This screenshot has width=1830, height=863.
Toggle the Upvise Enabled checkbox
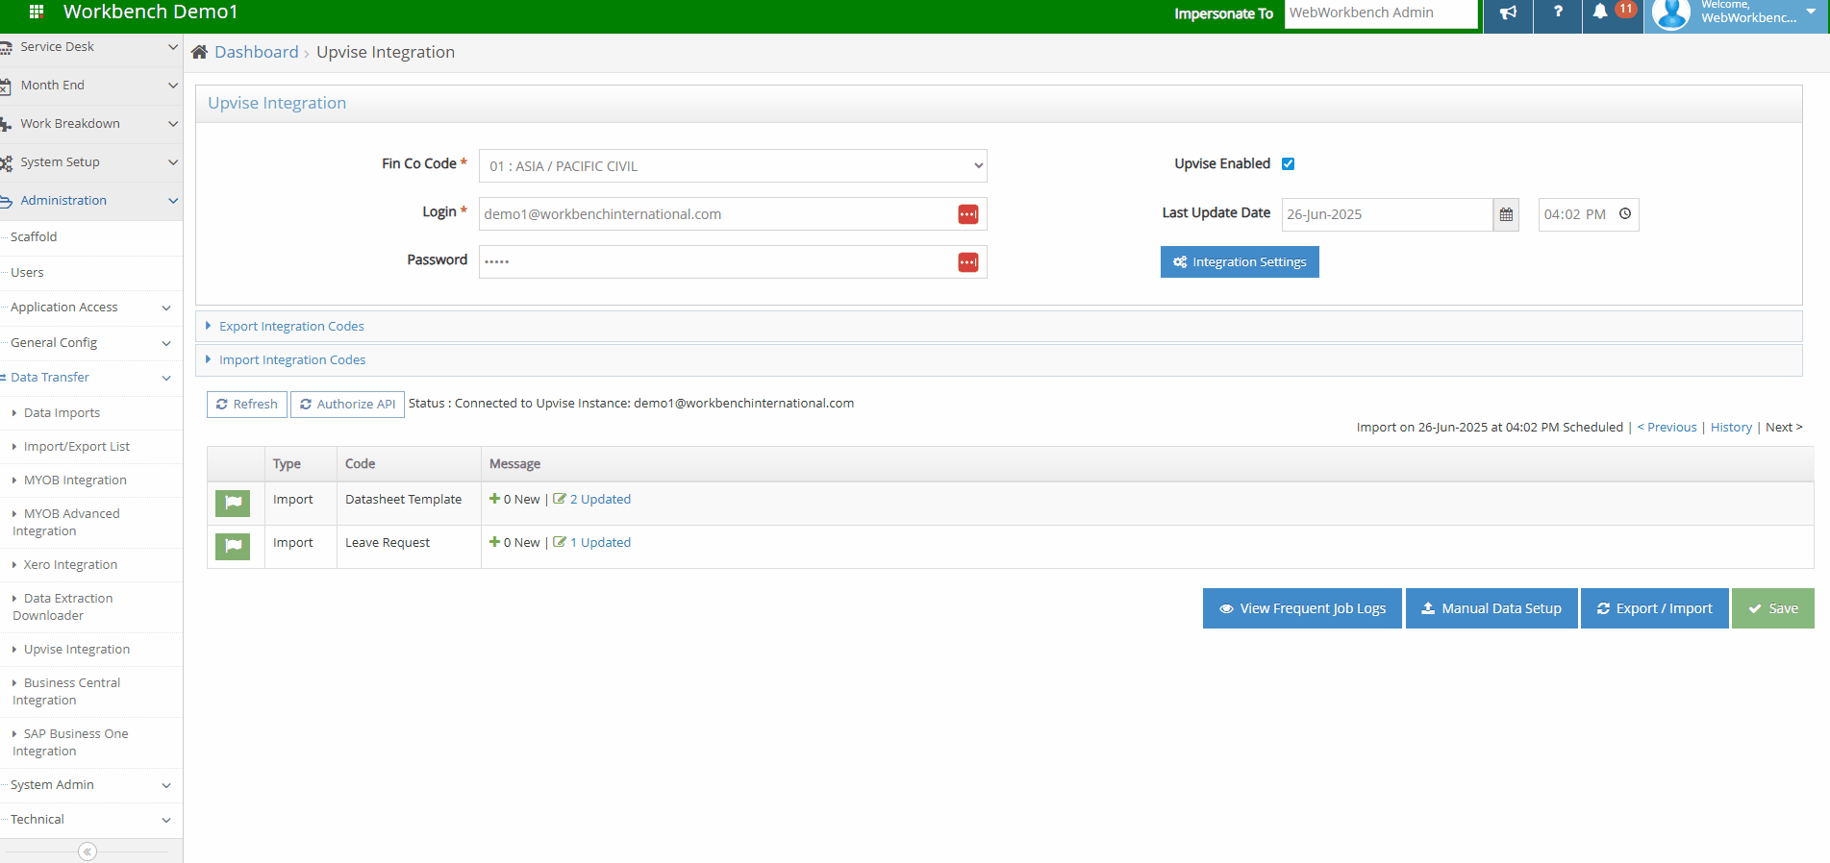[x=1289, y=163]
